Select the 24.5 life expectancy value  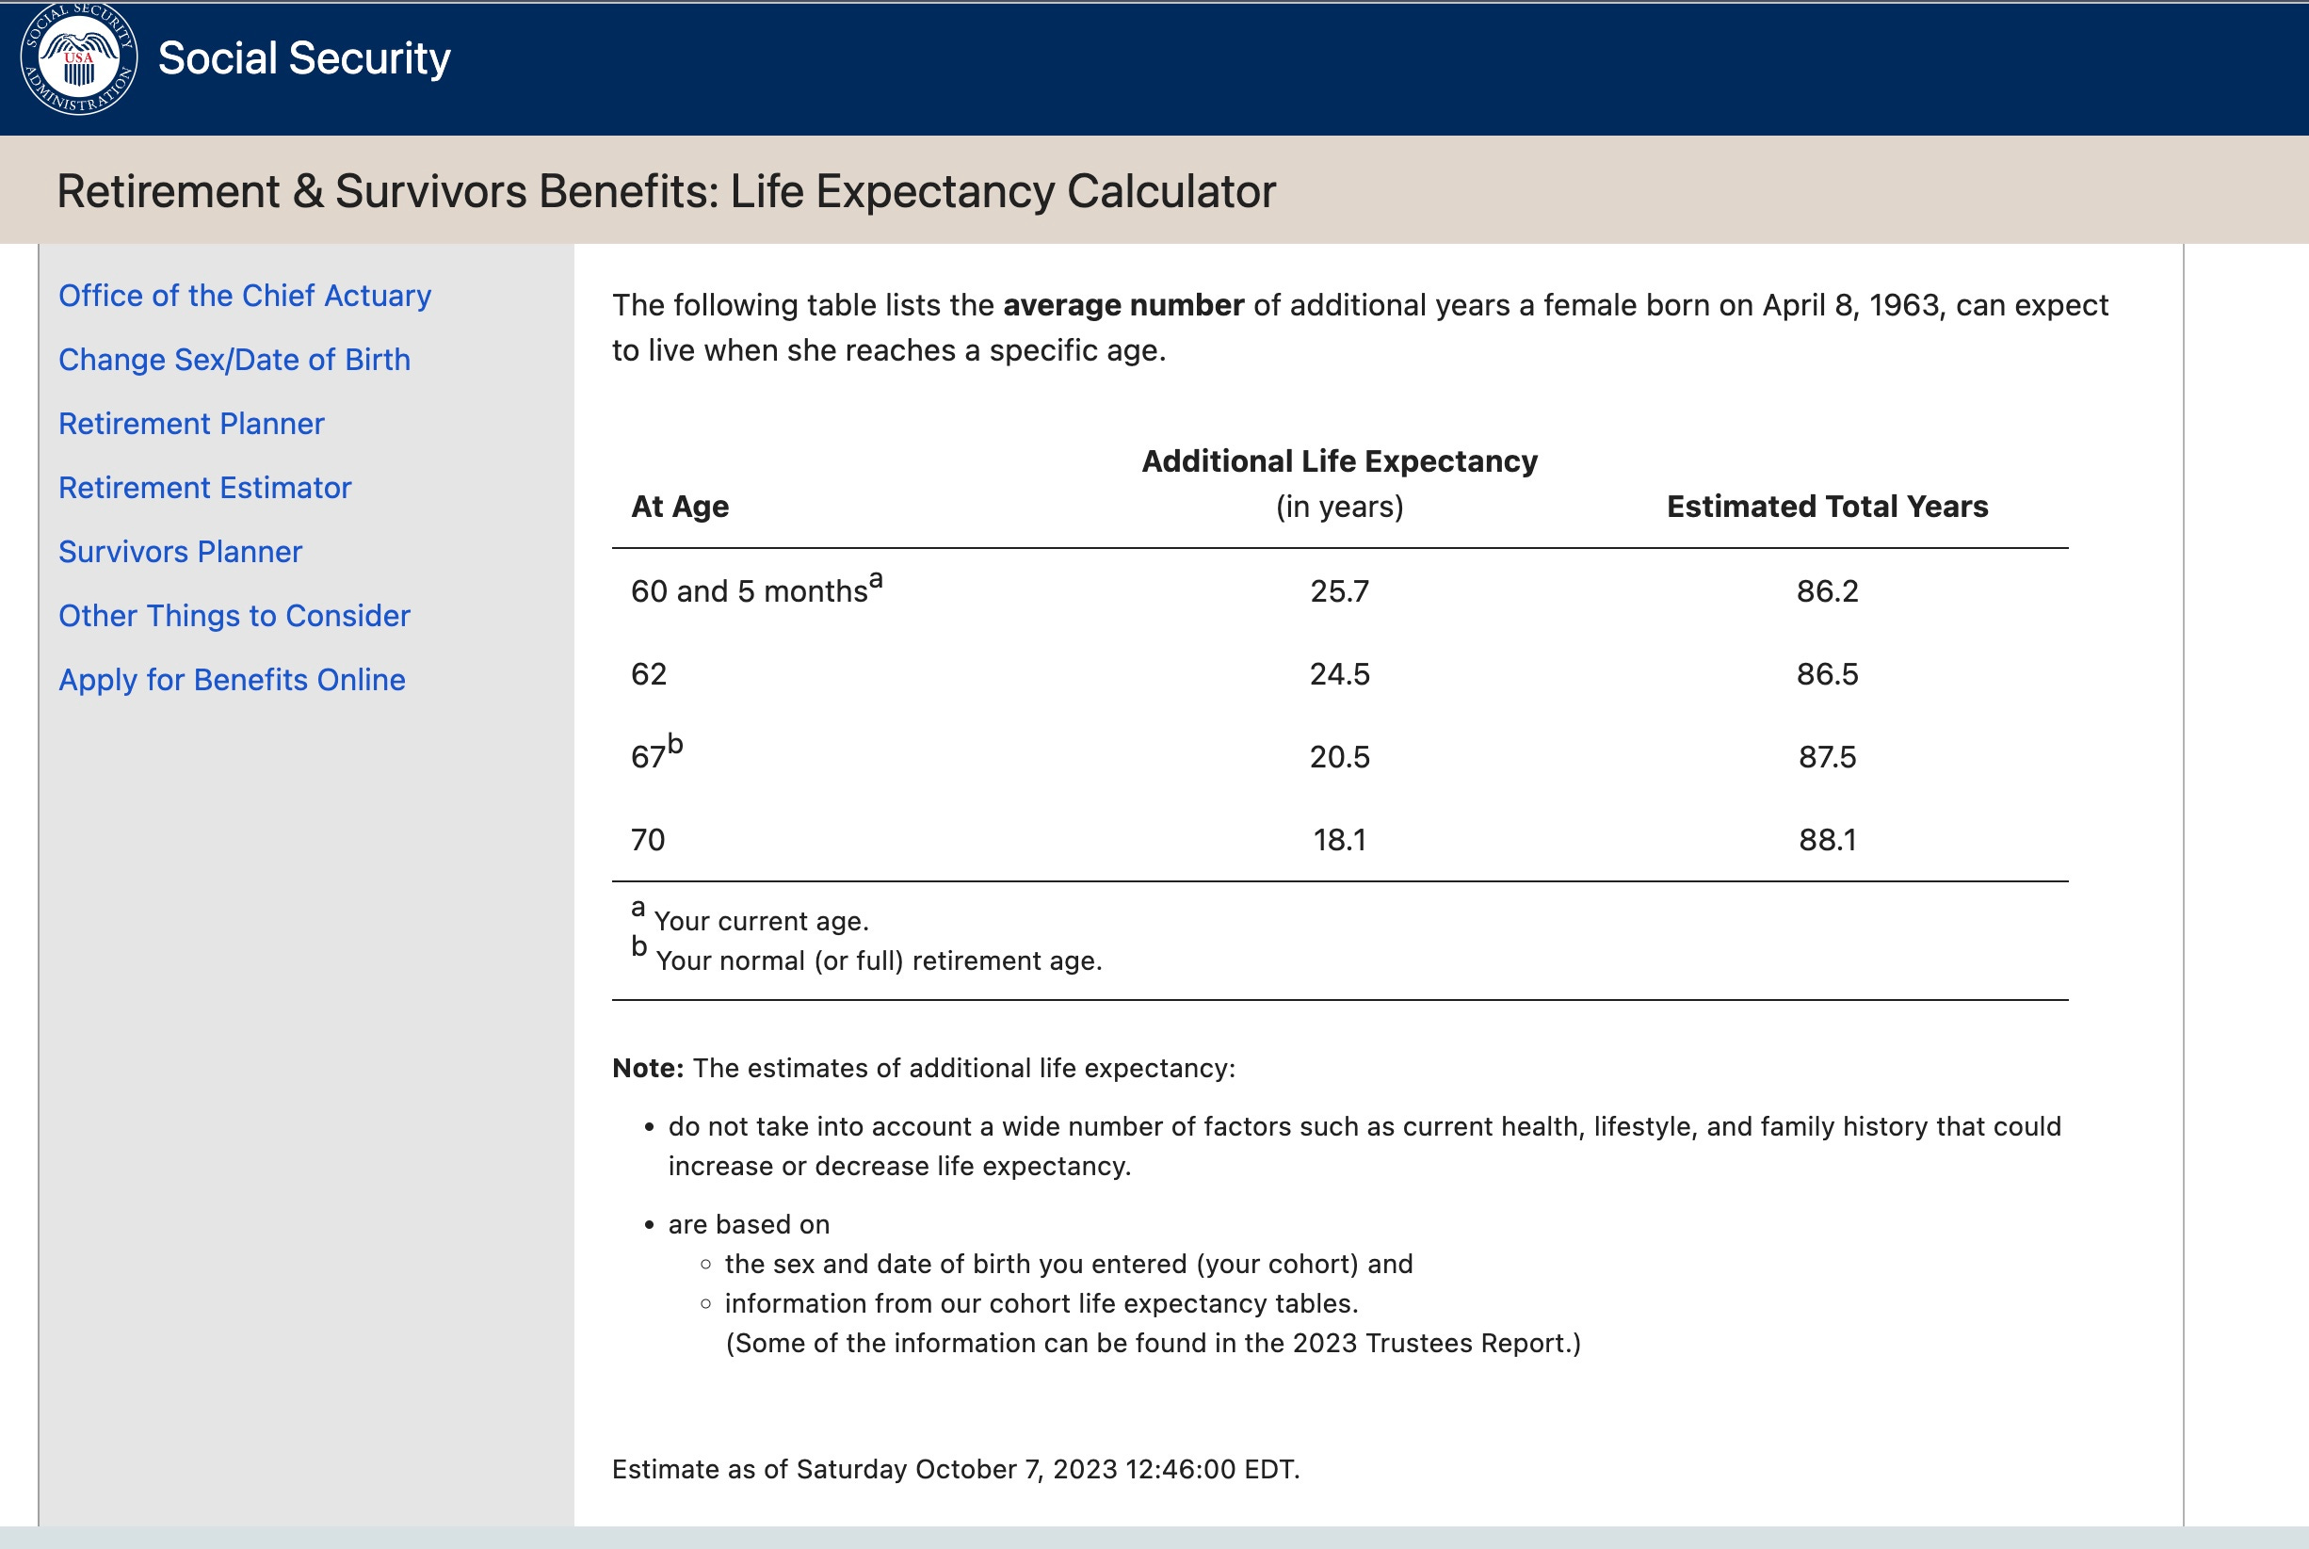[1340, 675]
